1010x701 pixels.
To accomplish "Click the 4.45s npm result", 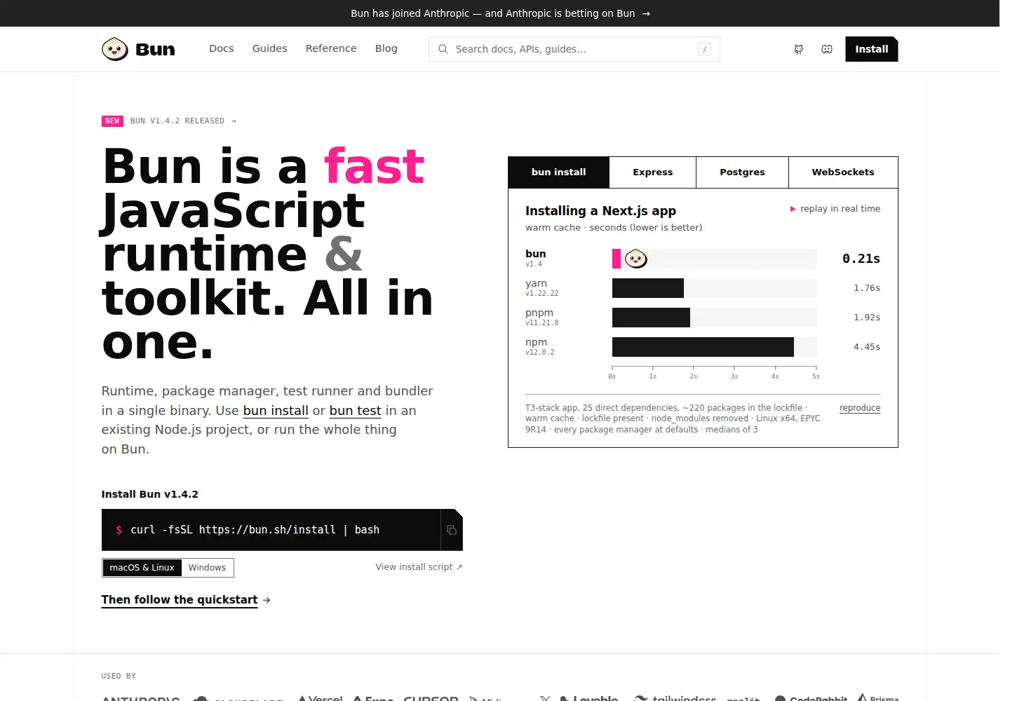I will pyautogui.click(x=867, y=347).
